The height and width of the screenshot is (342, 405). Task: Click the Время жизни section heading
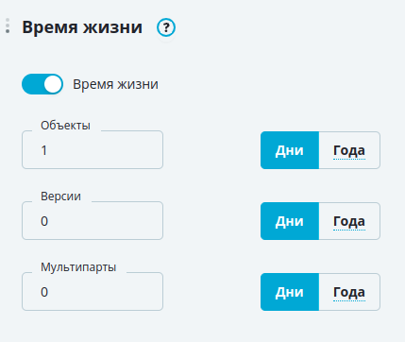(x=82, y=27)
